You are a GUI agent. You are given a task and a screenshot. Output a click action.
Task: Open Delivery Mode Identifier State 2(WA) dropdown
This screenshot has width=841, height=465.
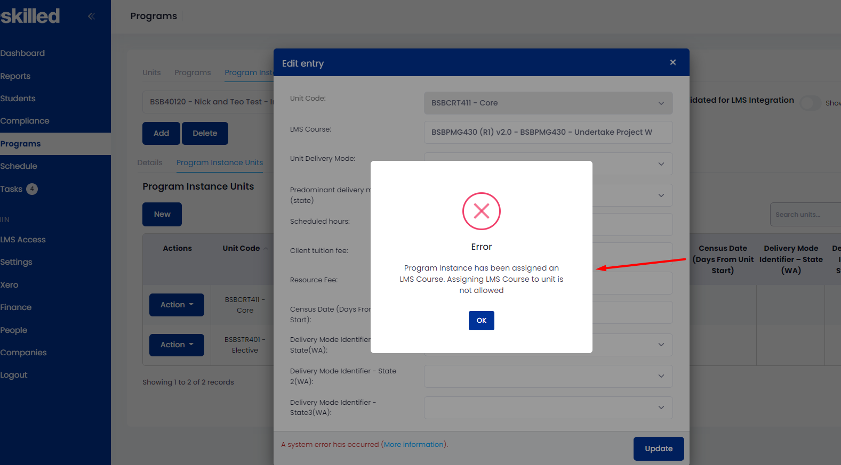point(548,376)
